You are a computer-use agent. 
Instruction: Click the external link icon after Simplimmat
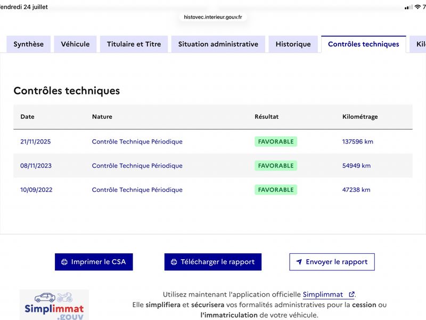[351, 294]
